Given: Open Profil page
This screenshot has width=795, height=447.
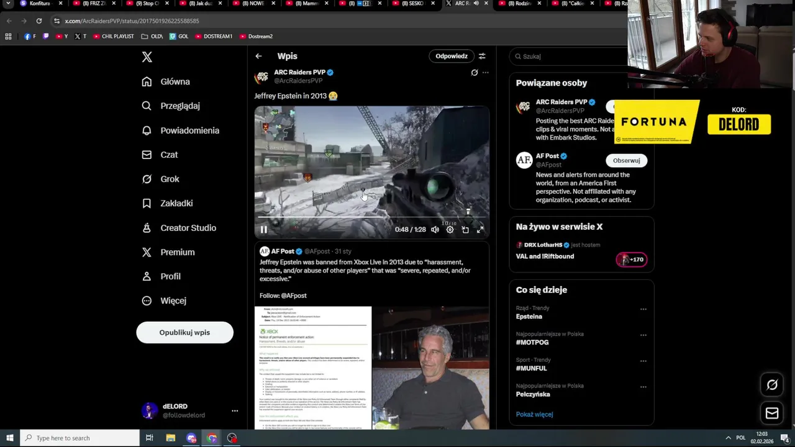Looking at the screenshot, I should coord(161,276).
